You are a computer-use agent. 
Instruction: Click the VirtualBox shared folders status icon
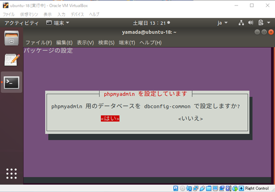pos(209,188)
